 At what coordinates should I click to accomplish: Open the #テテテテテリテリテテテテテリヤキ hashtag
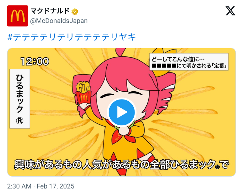(x=72, y=37)
